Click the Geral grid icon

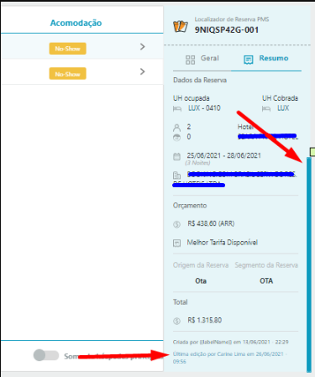coord(190,60)
